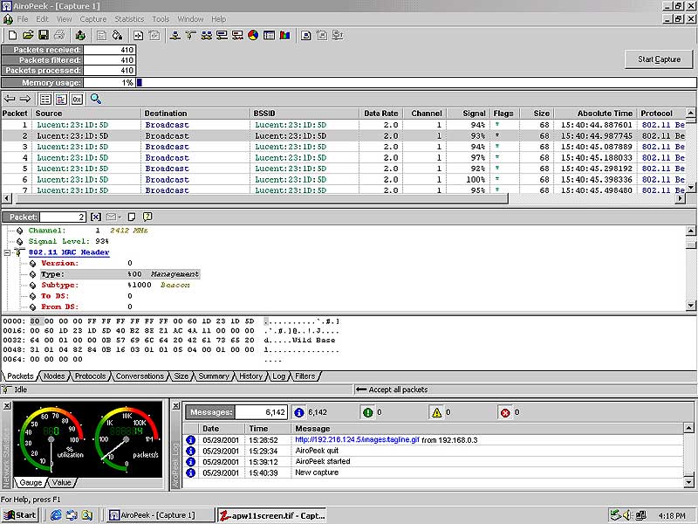
Task: Click the green notice messages filter icon
Action: click(367, 412)
